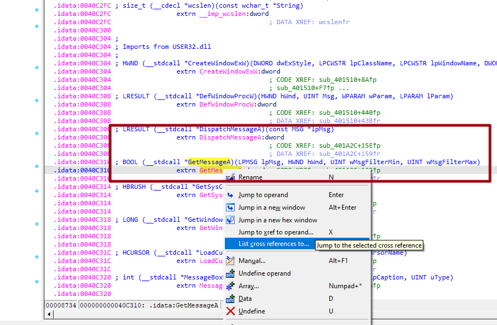This screenshot has width=497, height=325.
Task: Click blue gutter dot beside the 0040C308 DefWindowProcW prototype line
Action: pos(37,100)
